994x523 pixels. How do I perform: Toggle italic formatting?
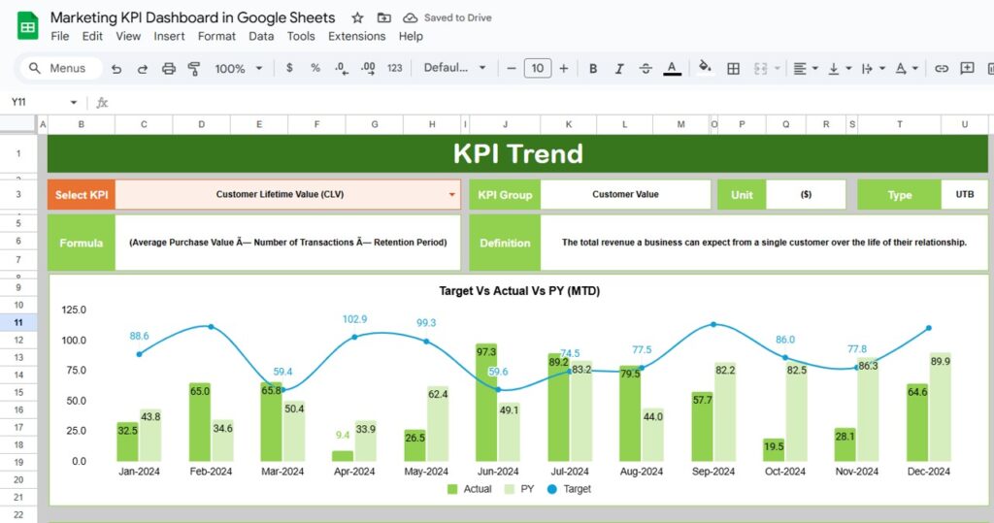click(619, 69)
